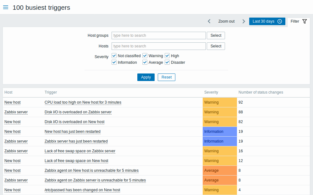Screen dimensions: 313x195
Task: Click the filter funnel icon
Action: pos(304,21)
